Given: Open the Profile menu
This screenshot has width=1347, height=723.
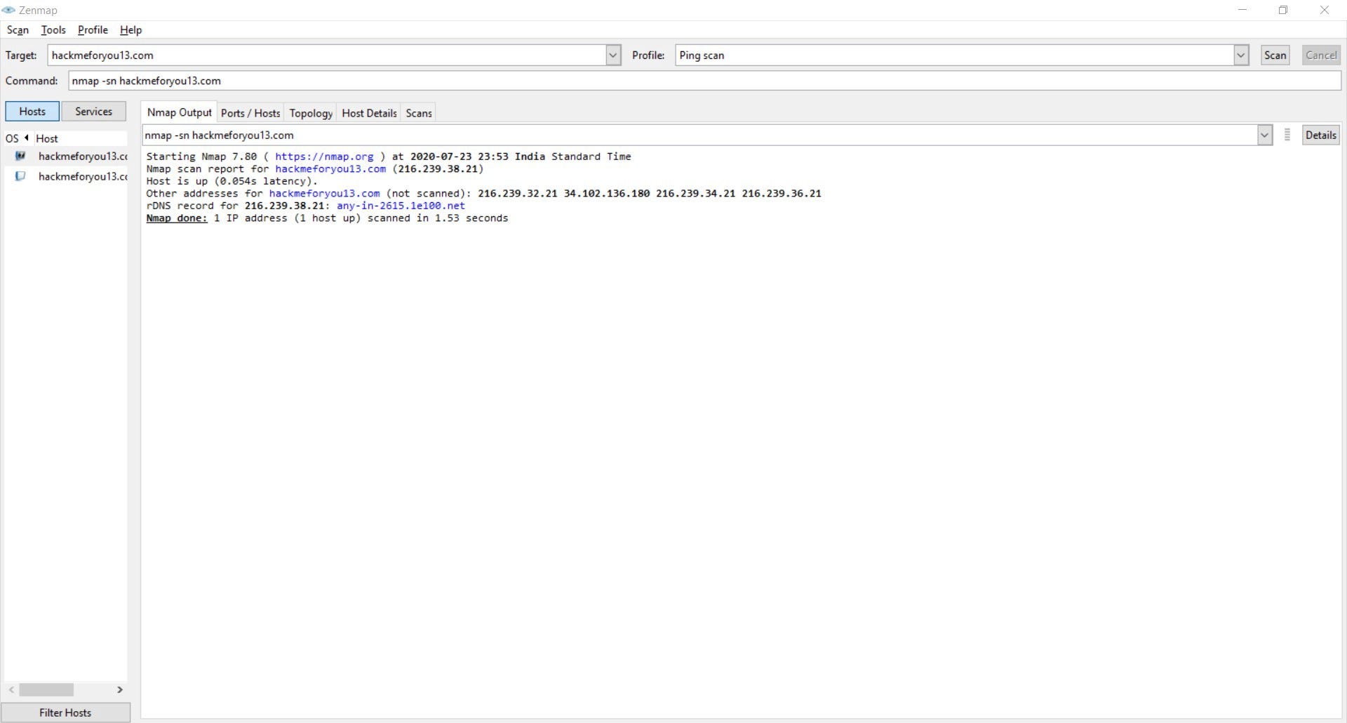Looking at the screenshot, I should click(x=93, y=29).
